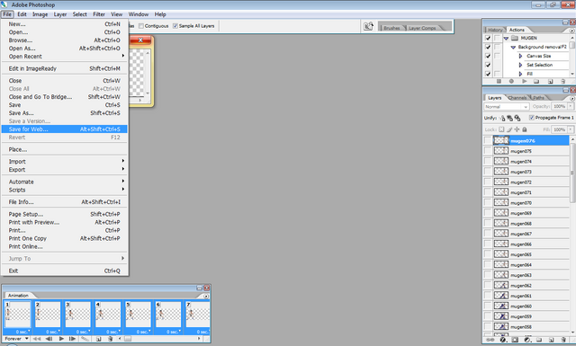The image size is (576, 346).
Task: Click Save As in the File menu
Action: click(x=65, y=113)
